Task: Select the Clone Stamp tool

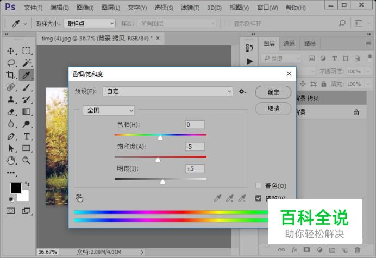Action: [10, 99]
